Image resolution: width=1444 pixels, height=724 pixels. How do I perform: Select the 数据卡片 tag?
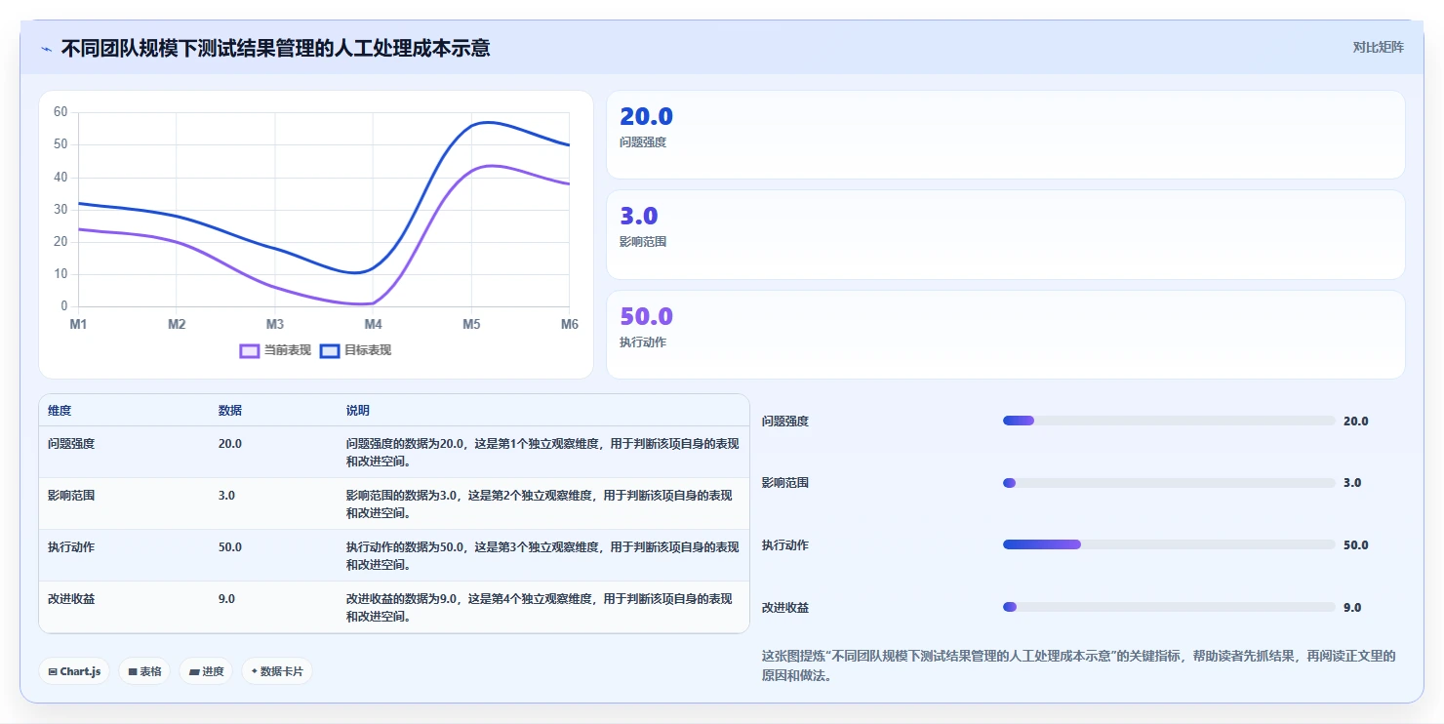[x=277, y=671]
